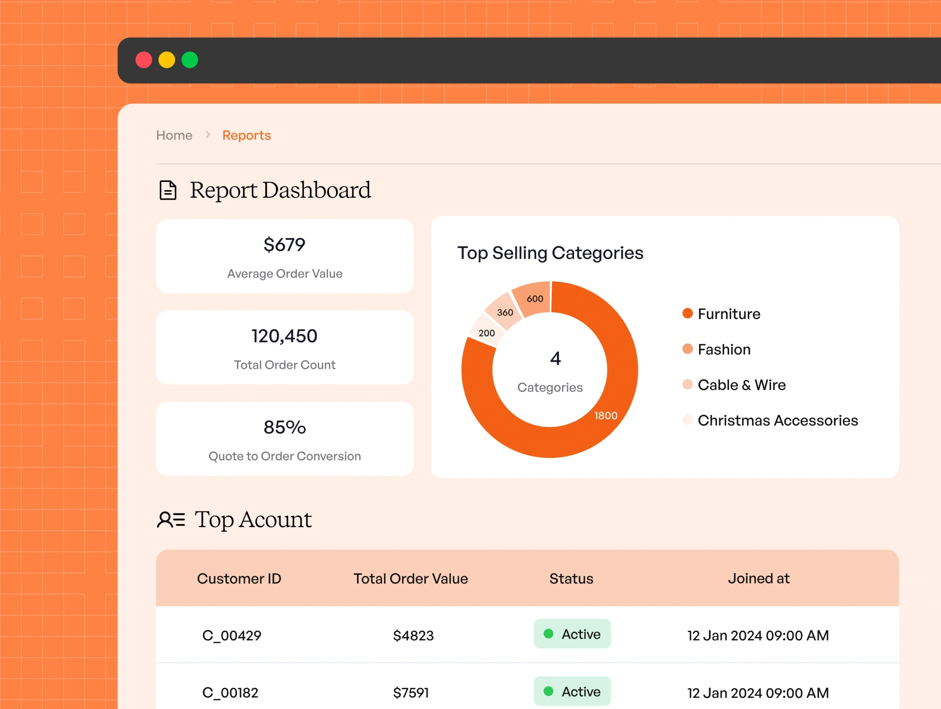The width and height of the screenshot is (941, 709).
Task: Click the breadcrumb chevron after Home
Action: coord(208,135)
